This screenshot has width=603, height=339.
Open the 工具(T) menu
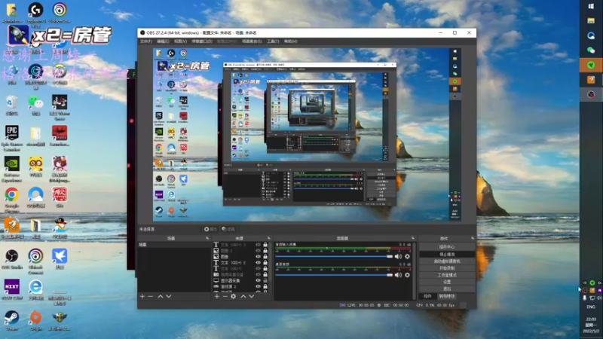point(273,41)
